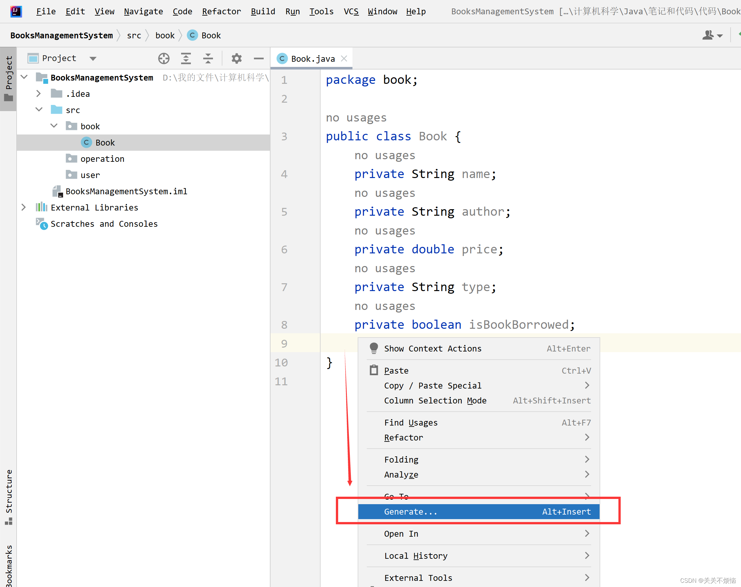741x587 pixels.
Task: Expand the .idea folder node
Action: click(38, 94)
